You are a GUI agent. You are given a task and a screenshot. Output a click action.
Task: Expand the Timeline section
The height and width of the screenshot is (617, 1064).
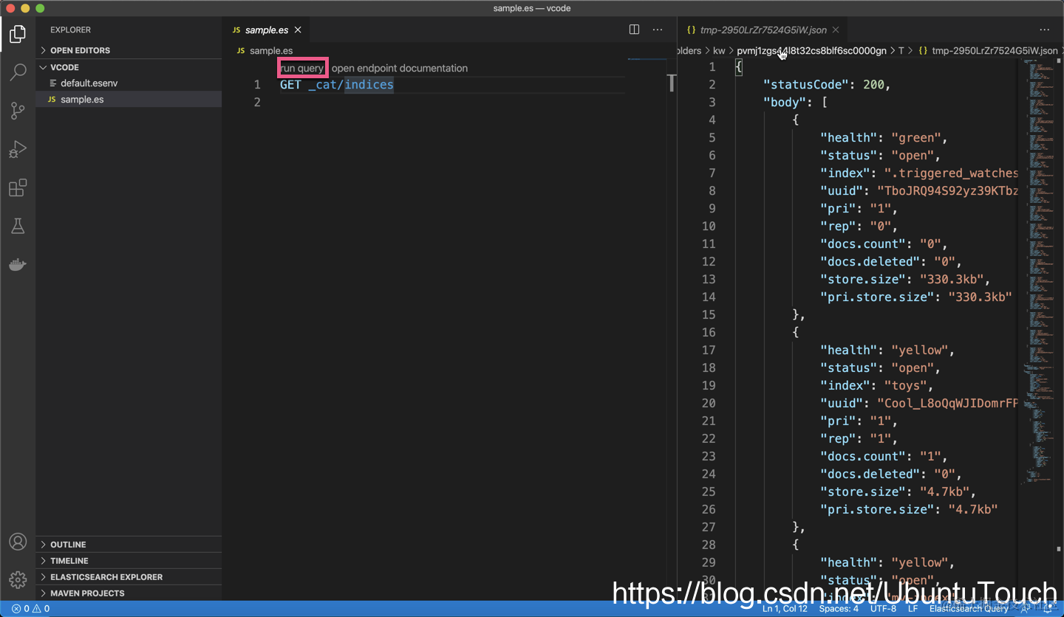pyautogui.click(x=129, y=561)
